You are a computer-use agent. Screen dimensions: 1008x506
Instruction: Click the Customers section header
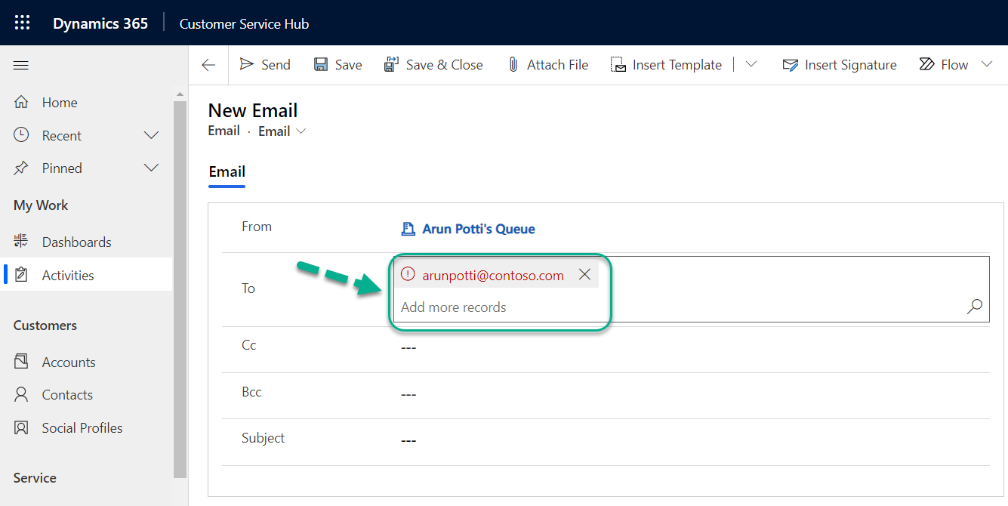point(45,326)
